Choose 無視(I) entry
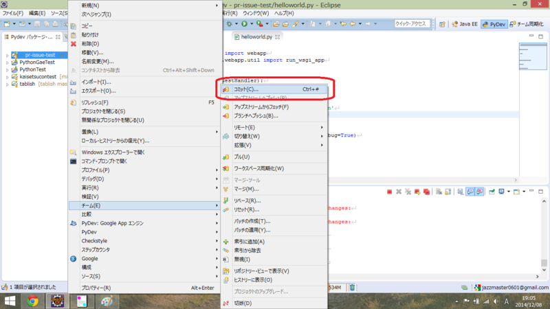Viewport: 550px width, 309px height. 274,260
